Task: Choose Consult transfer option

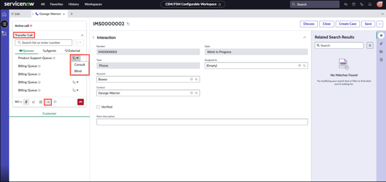Action: point(79,65)
